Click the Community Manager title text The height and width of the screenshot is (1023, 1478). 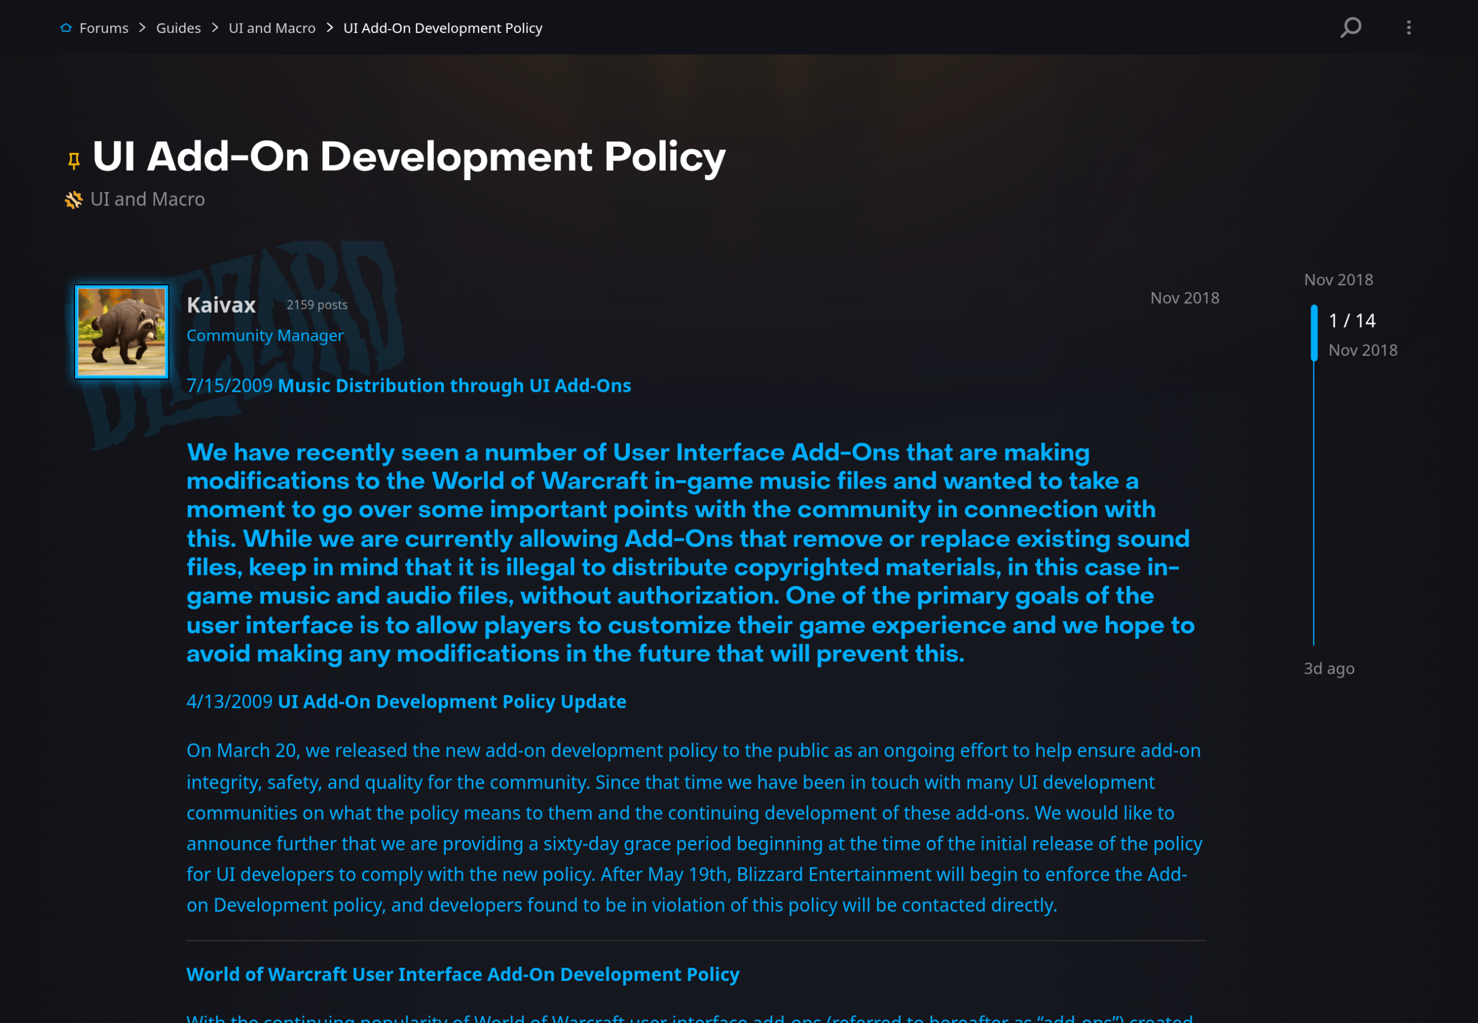click(264, 335)
